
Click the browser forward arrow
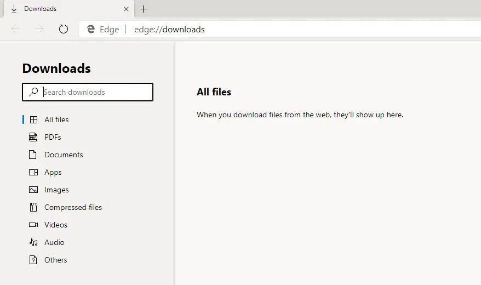pos(39,29)
